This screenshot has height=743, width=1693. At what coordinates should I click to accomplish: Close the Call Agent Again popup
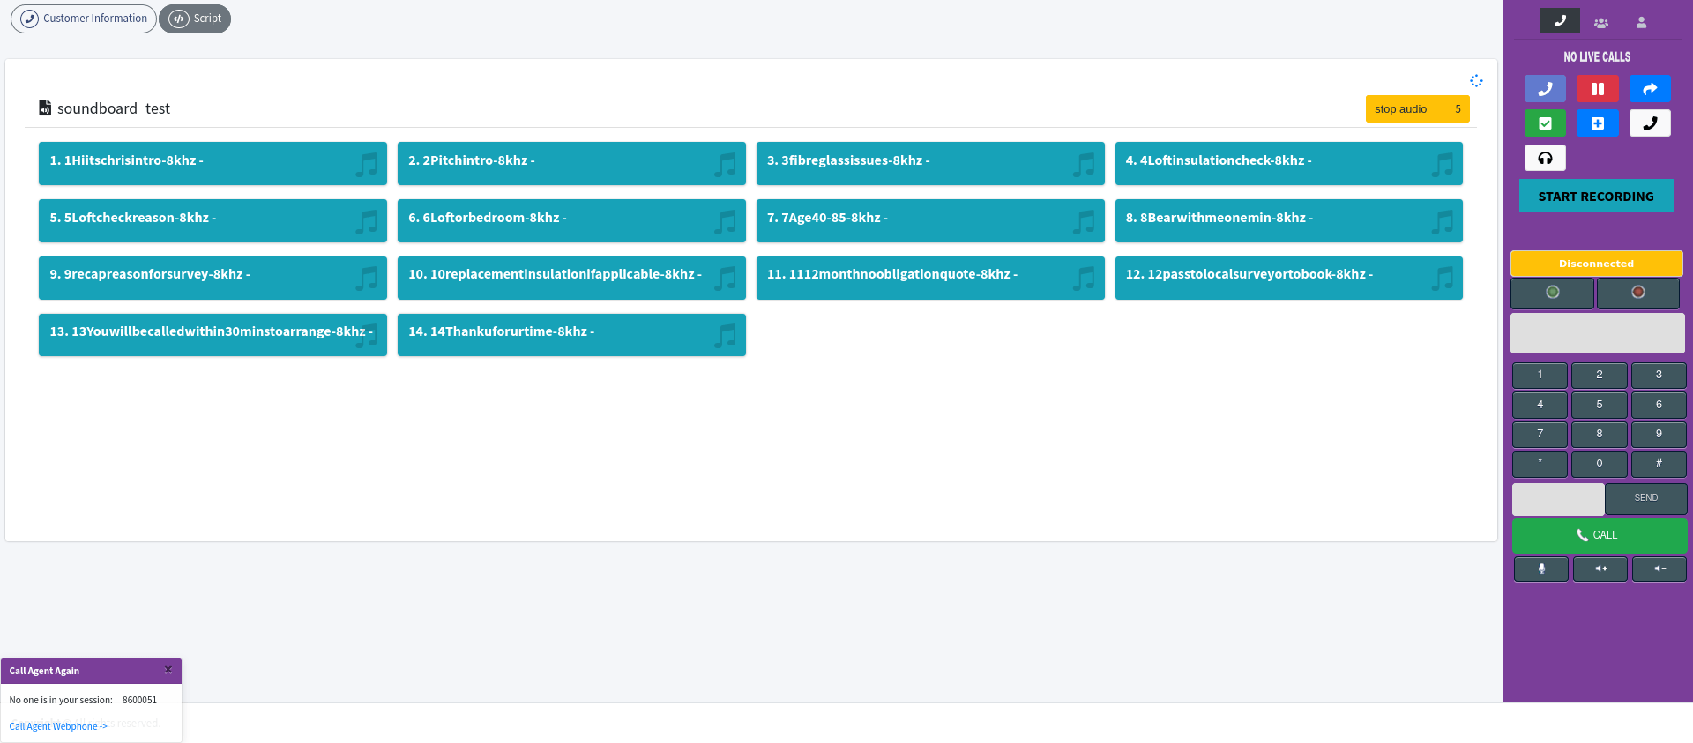(x=168, y=670)
